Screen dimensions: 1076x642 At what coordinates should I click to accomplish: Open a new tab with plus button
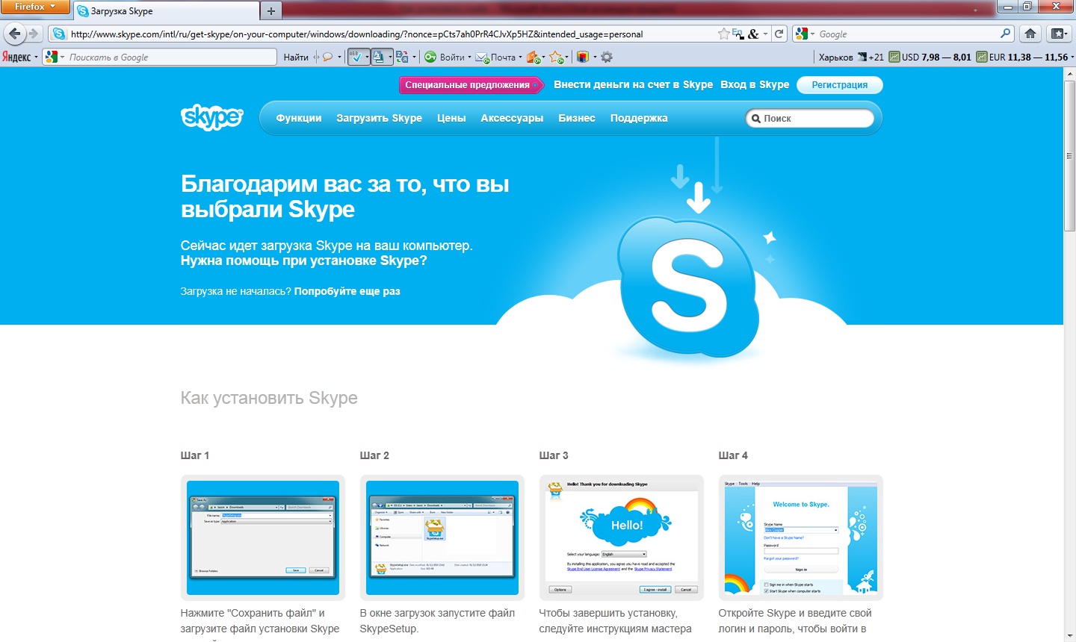[271, 11]
